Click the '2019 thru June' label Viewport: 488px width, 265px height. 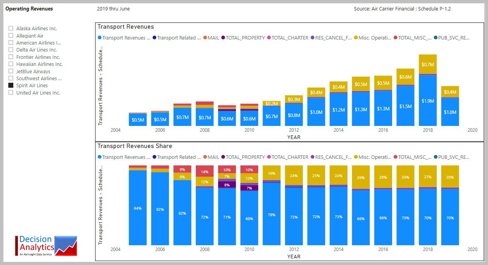click(113, 9)
